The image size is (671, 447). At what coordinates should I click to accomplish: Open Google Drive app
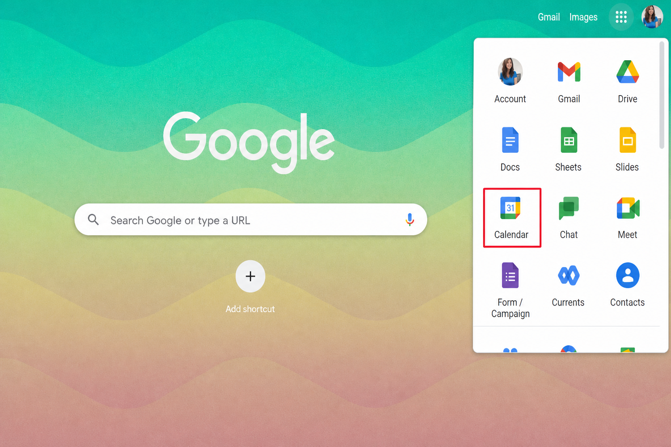pyautogui.click(x=628, y=81)
